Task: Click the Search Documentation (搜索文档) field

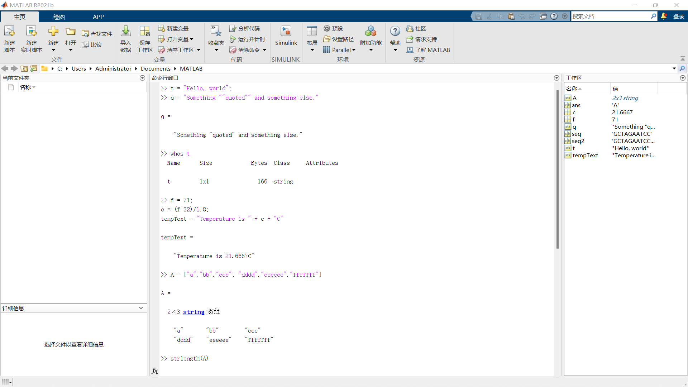Action: pos(611,16)
